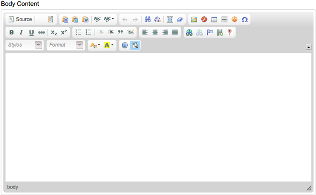Insert a special character with the omega icon
316x195 pixels.
pos(244,20)
